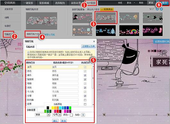
Task: Open the 颜色 color picker box
Action: click(x=71, y=115)
